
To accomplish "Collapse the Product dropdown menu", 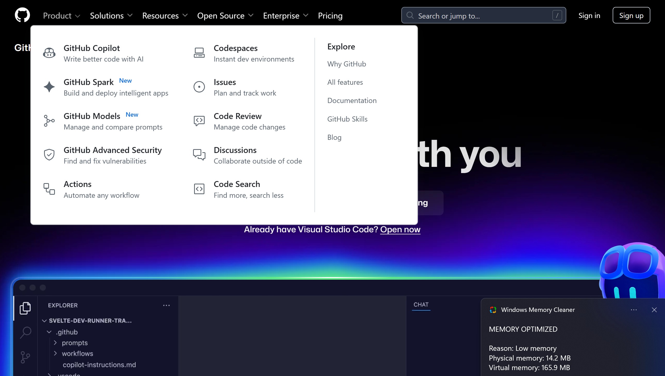I will (62, 16).
